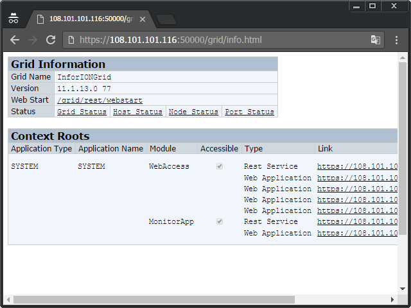Open the Chrome three-dot menu
Image resolution: width=411 pixels, height=308 pixels.
397,40
